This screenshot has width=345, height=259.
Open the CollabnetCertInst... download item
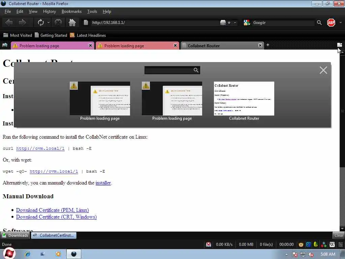tap(54, 235)
